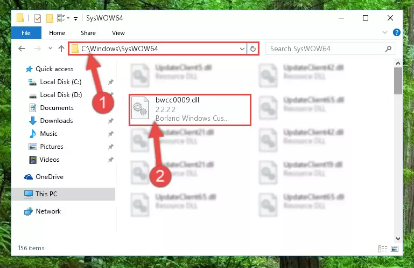Click the 156 items status text
This screenshot has height=268, width=414.
(31, 248)
